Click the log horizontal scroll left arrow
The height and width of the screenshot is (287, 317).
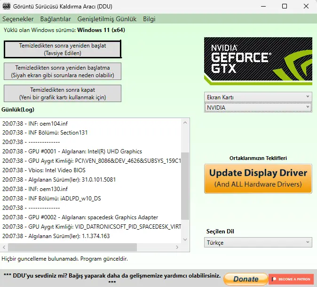pos(4,247)
